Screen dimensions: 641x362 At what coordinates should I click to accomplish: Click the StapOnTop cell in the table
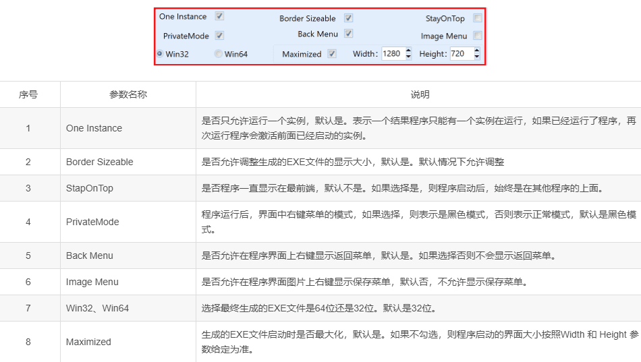90,188
